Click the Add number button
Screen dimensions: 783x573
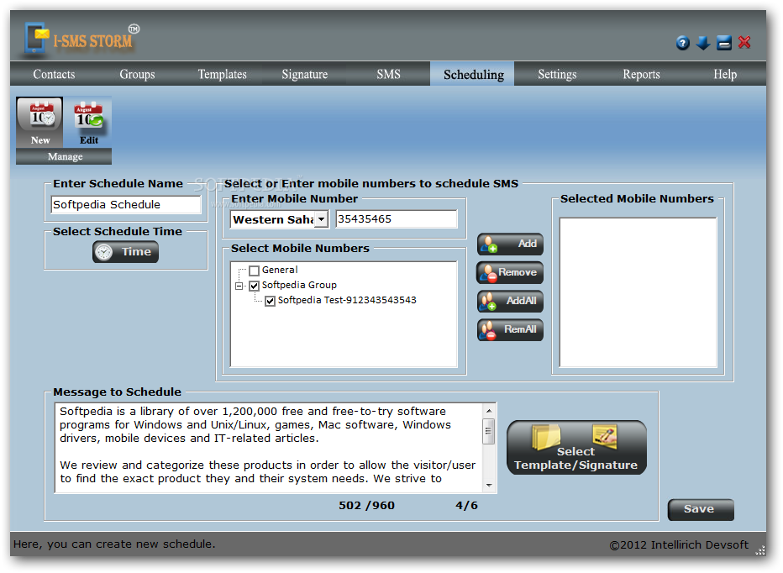[x=510, y=244]
